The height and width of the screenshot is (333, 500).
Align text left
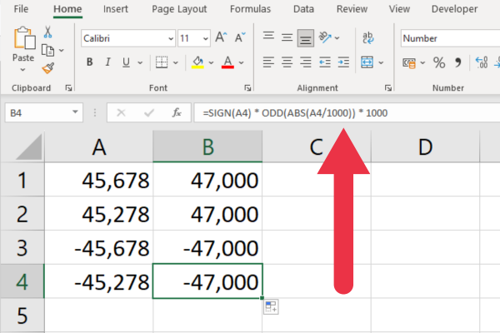pyautogui.click(x=268, y=62)
